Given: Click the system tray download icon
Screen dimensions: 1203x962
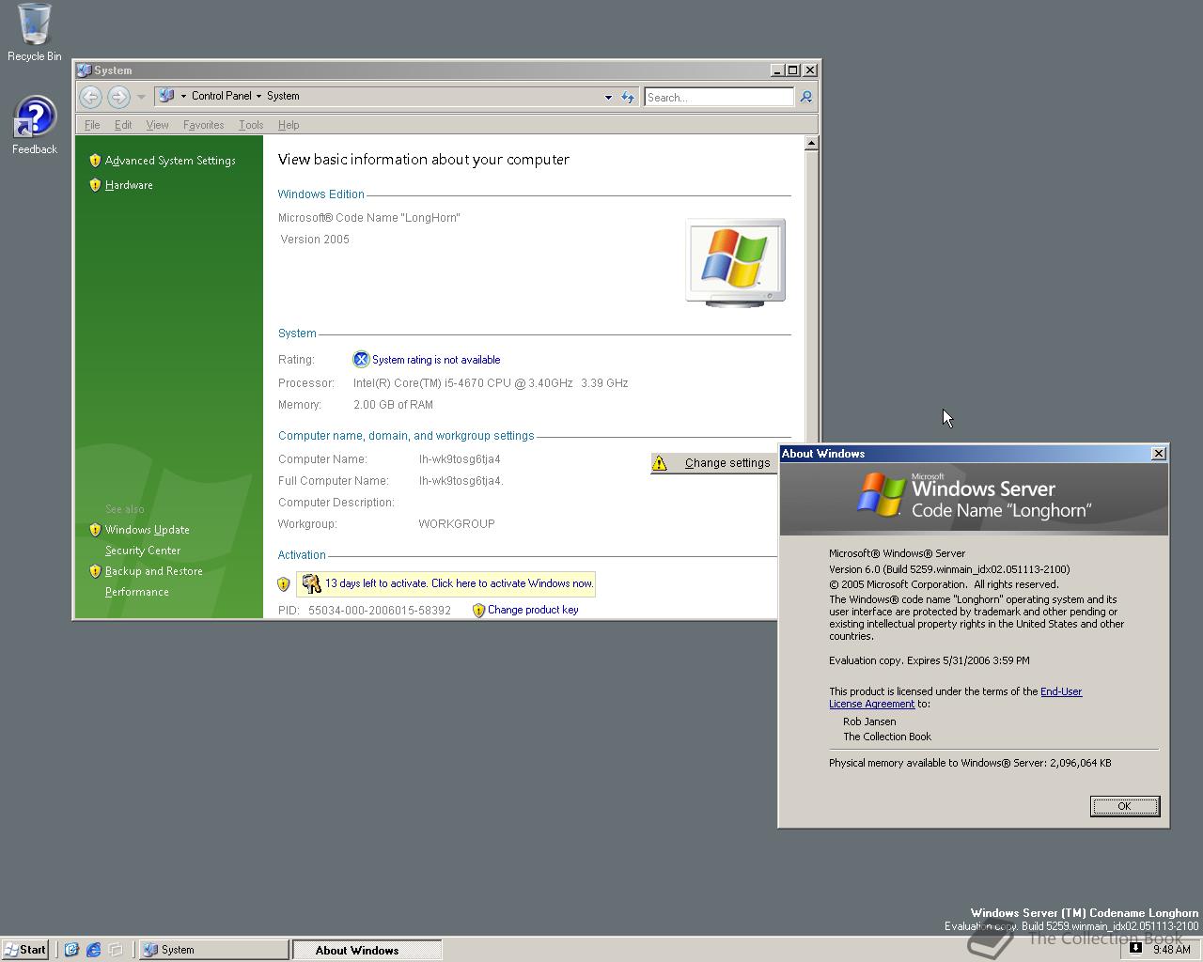Looking at the screenshot, I should click(x=1135, y=948).
